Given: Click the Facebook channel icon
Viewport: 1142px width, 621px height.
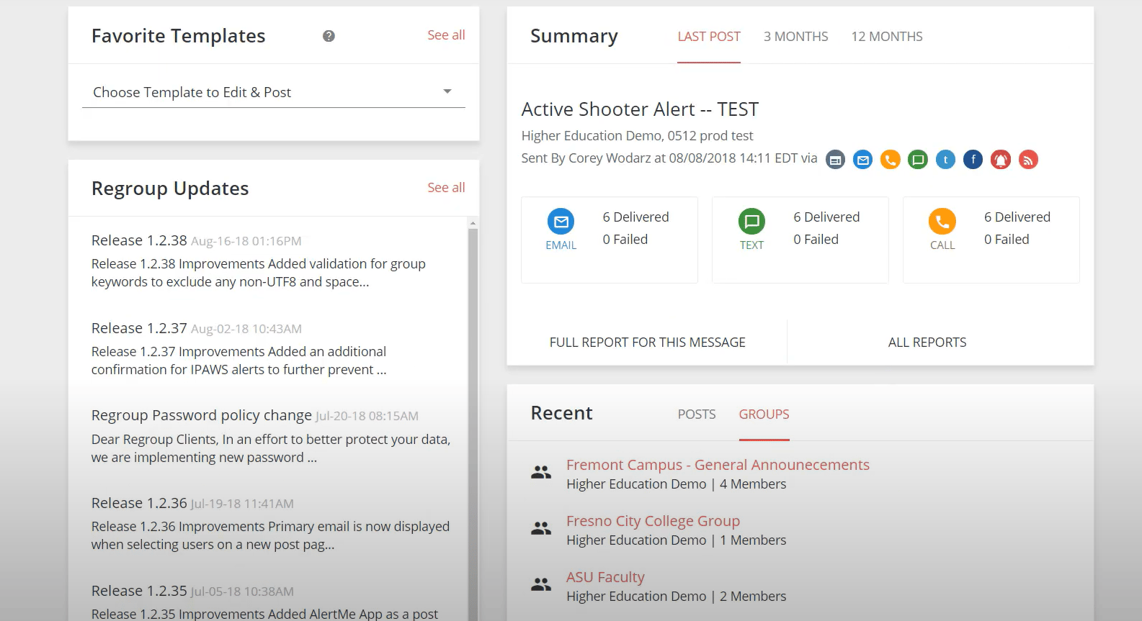Looking at the screenshot, I should (x=973, y=160).
